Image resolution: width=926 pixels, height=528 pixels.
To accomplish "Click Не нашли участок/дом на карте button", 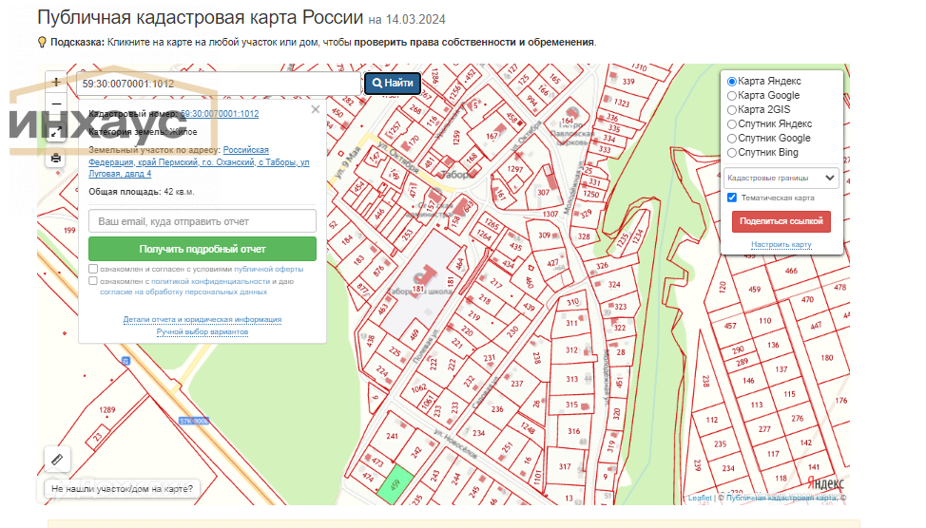I will pyautogui.click(x=123, y=488).
